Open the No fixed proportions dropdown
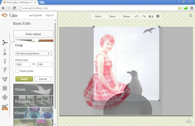Image resolution: width=195 pixels, height=126 pixels. [33, 54]
